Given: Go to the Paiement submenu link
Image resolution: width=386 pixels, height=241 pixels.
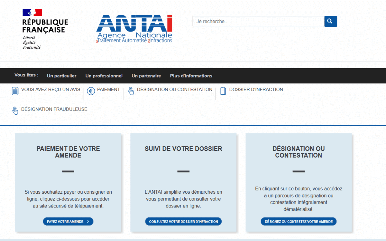Looking at the screenshot, I should 108,90.
